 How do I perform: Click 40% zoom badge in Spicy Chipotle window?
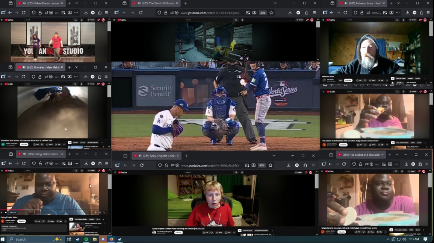[262, 166]
